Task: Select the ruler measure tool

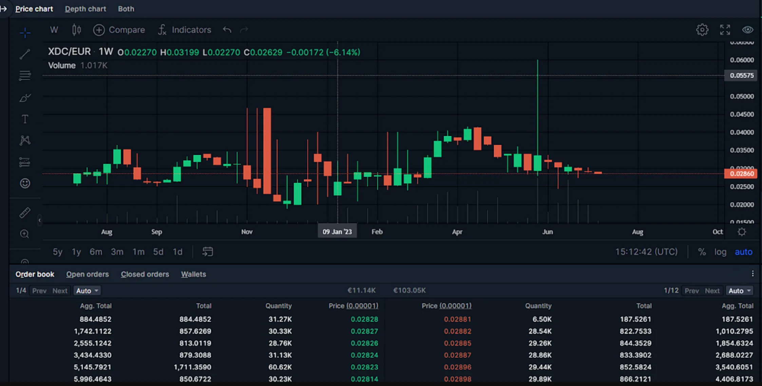Action: pos(25,213)
